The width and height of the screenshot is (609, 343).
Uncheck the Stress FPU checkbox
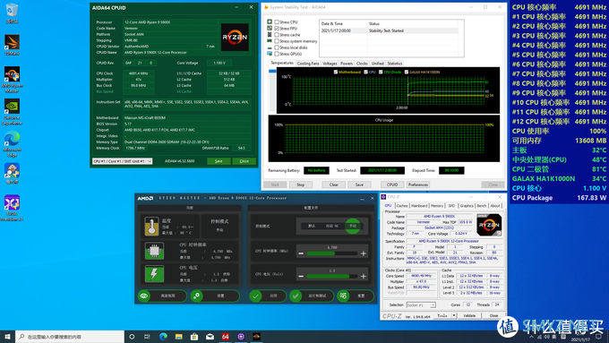click(277, 29)
